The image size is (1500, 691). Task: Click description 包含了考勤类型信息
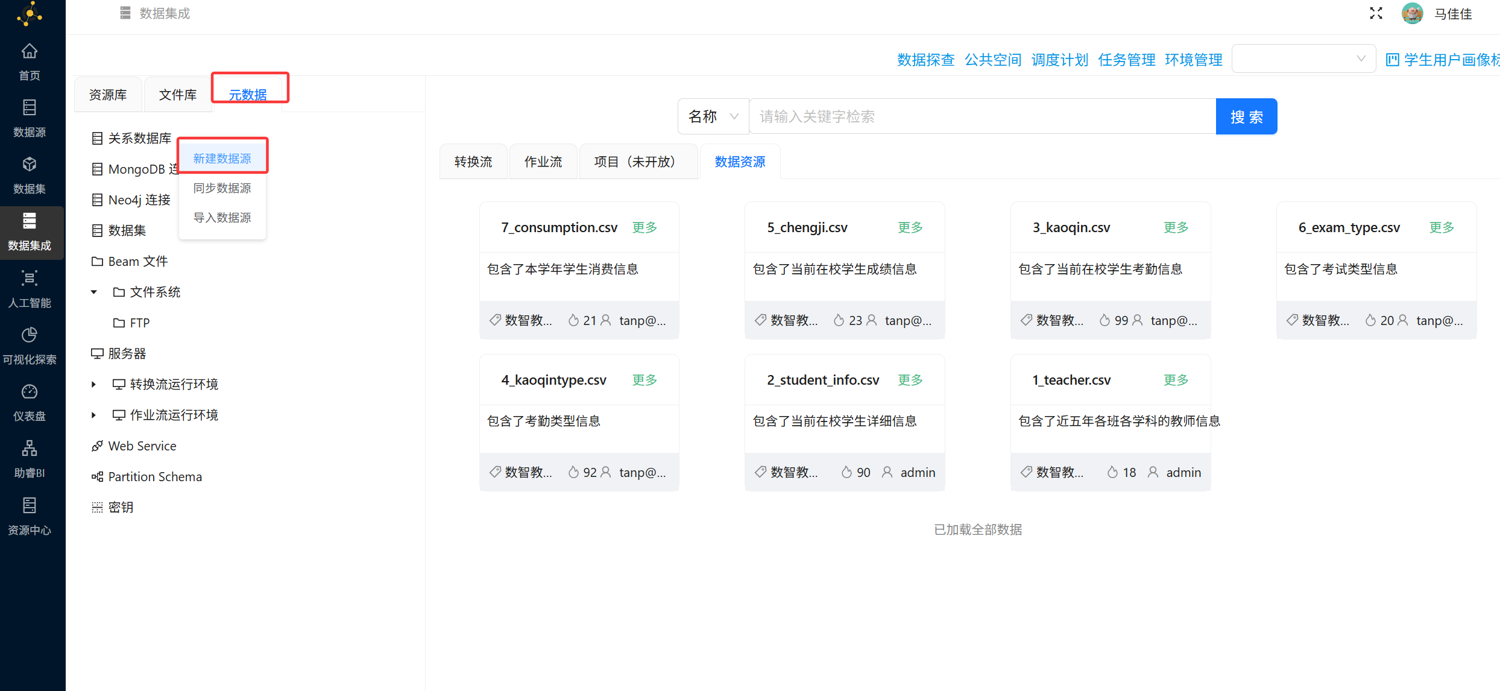click(544, 421)
